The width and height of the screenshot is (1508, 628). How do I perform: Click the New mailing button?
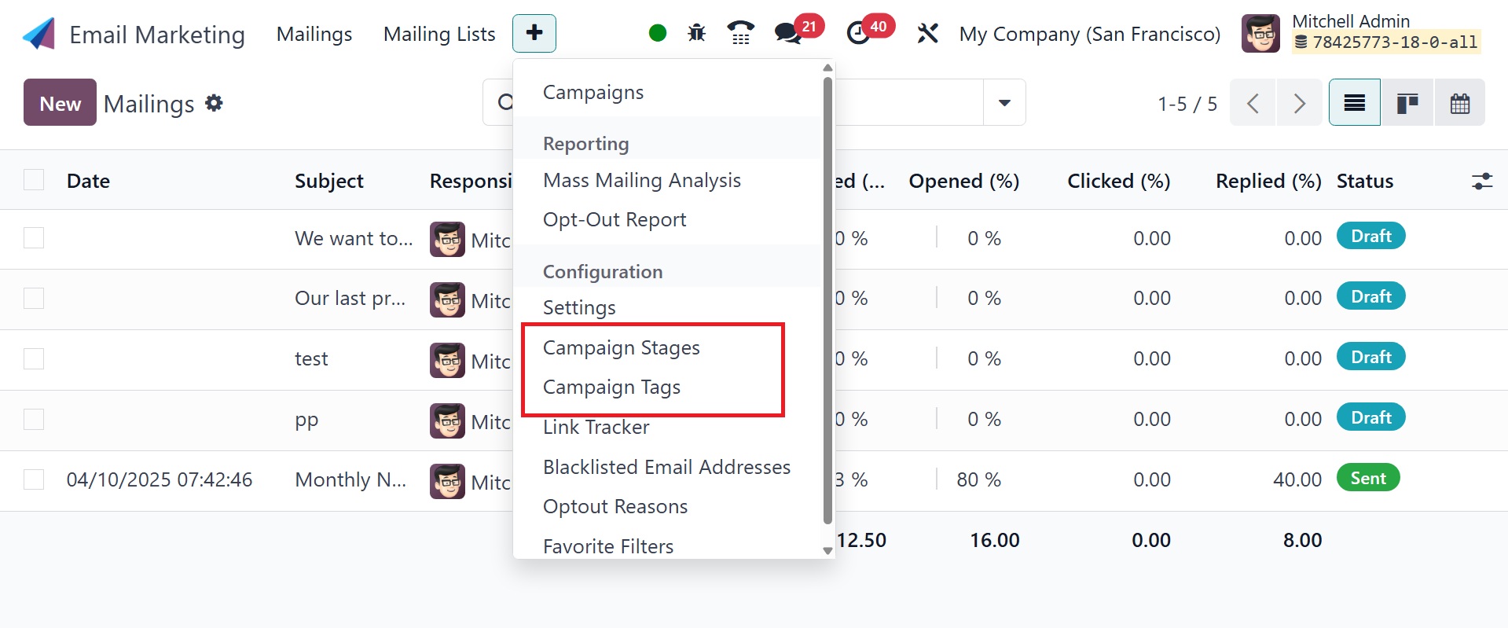(x=60, y=103)
